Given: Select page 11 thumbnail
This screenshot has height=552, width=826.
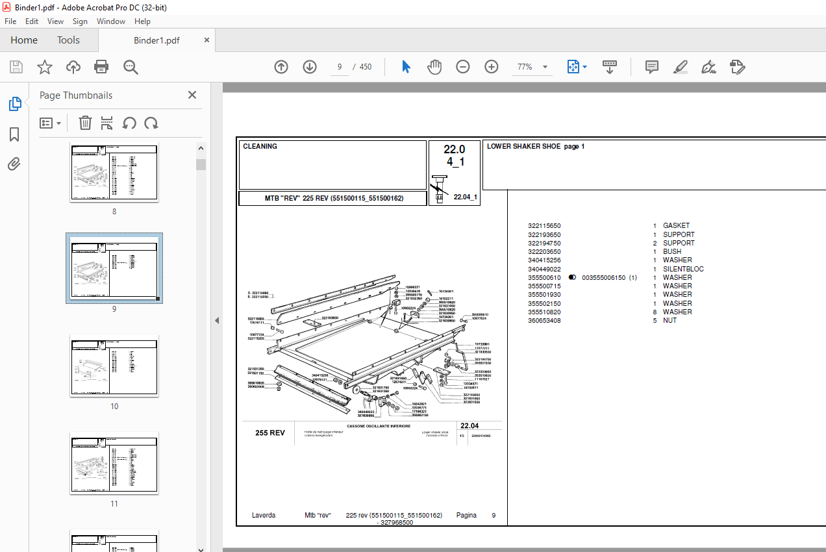Looking at the screenshot, I should tap(114, 463).
